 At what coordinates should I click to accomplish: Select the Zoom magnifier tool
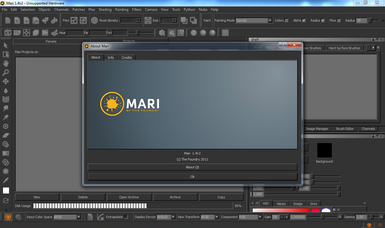[x=6, y=72]
